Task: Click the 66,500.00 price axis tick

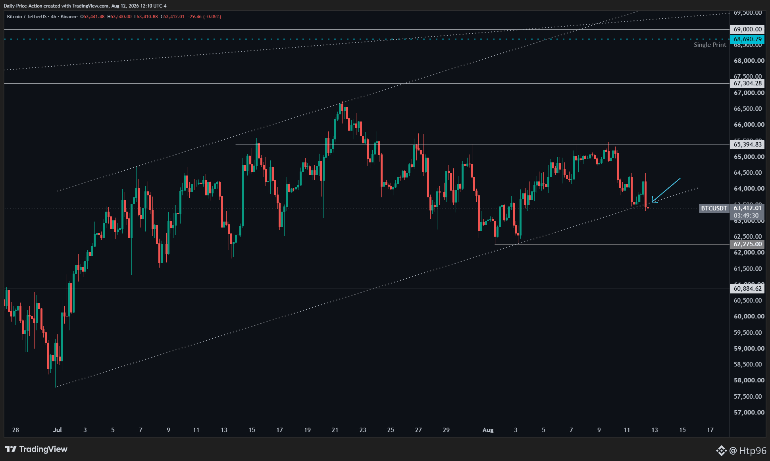Action: coord(748,109)
